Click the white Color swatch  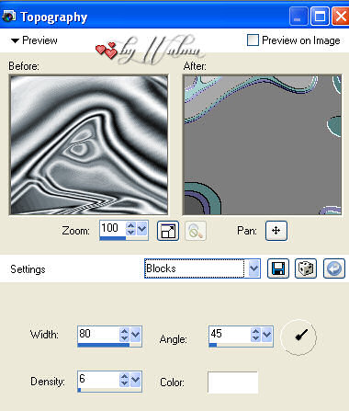(232, 382)
